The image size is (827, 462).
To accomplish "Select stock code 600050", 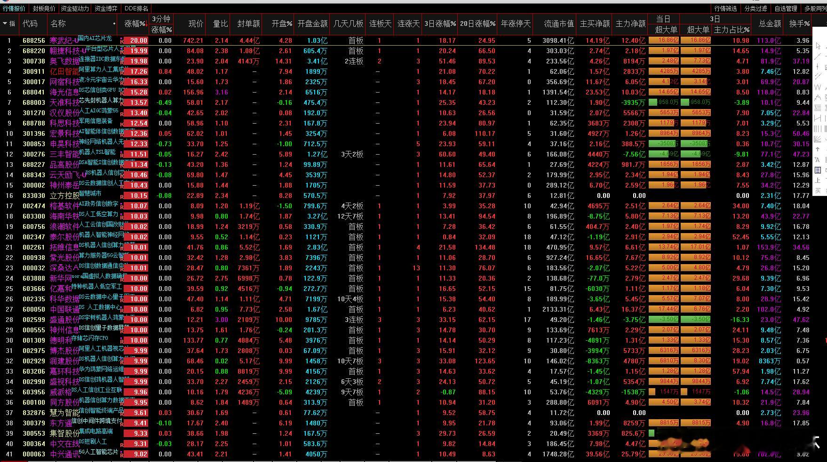I will pos(34,309).
